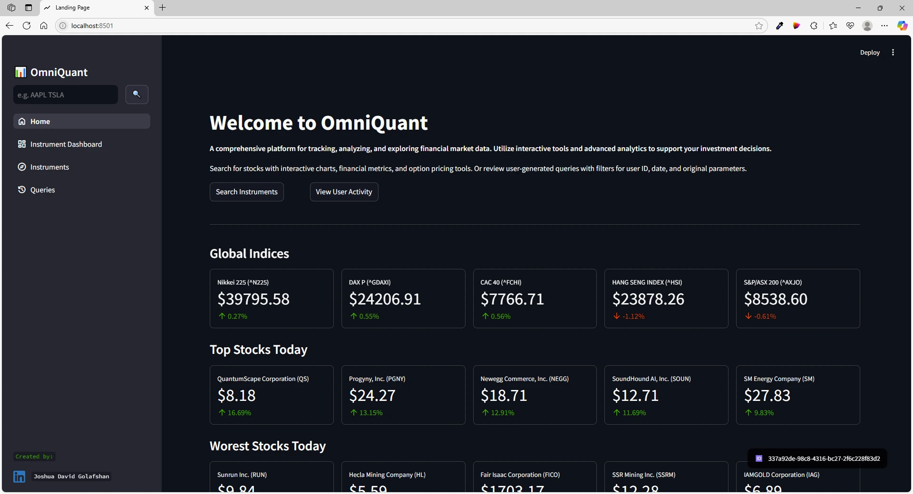The height and width of the screenshot is (494, 913).
Task: Select SM Energy Company (SM) card
Action: 798,395
